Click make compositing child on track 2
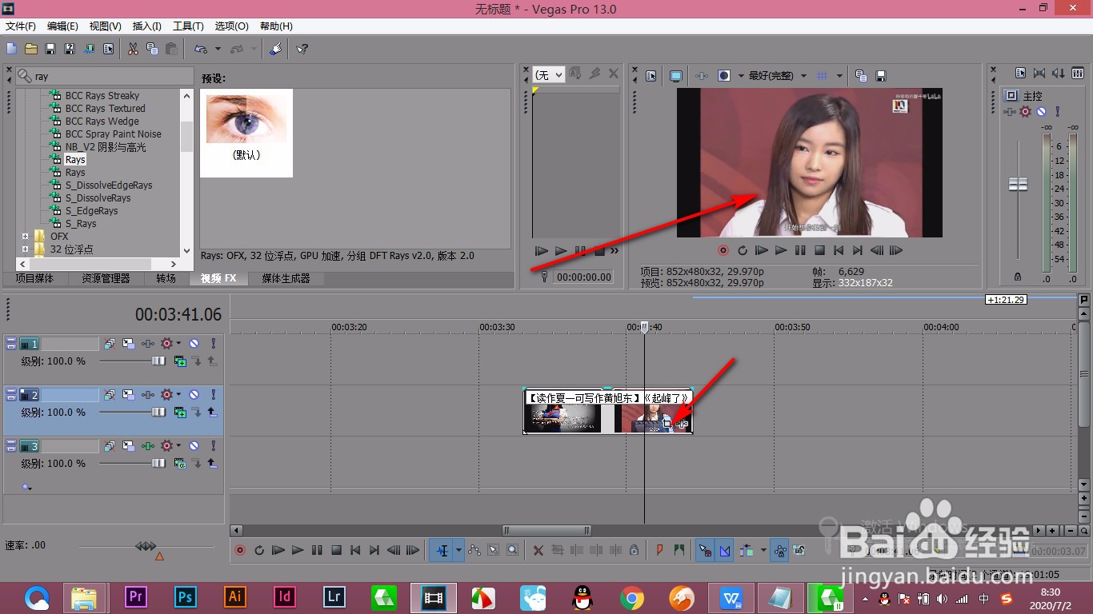 pos(197,413)
